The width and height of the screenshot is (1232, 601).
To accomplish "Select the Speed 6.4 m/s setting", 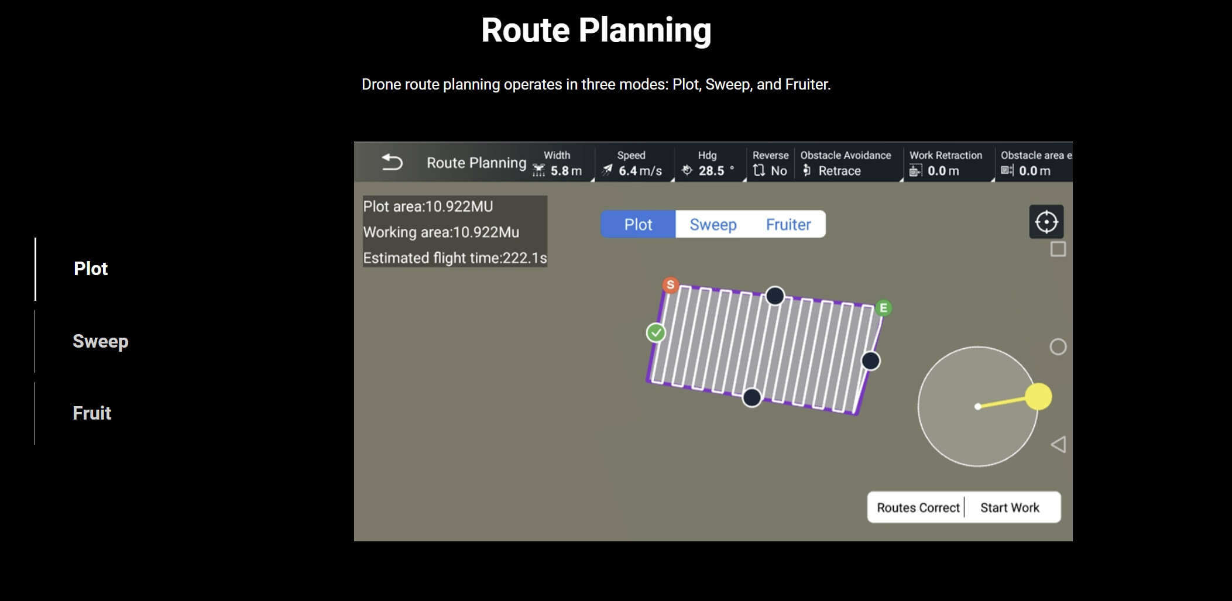I will pos(633,164).
